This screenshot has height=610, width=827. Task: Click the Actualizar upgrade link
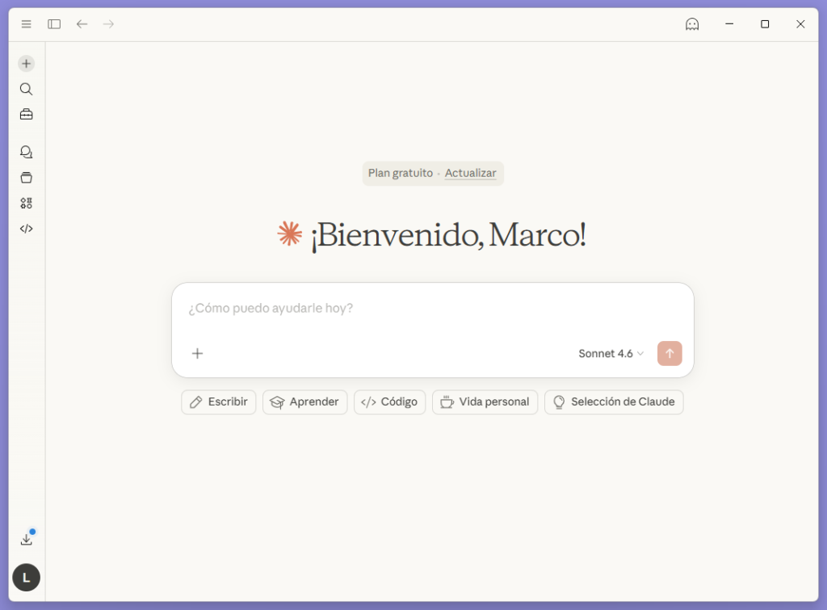pyautogui.click(x=471, y=173)
